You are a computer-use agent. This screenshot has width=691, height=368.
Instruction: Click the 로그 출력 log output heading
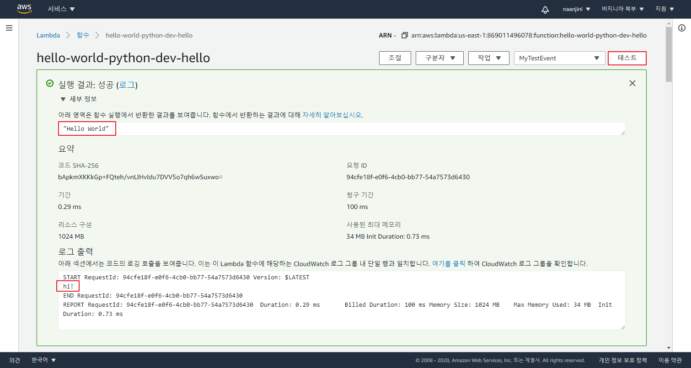pyautogui.click(x=75, y=251)
